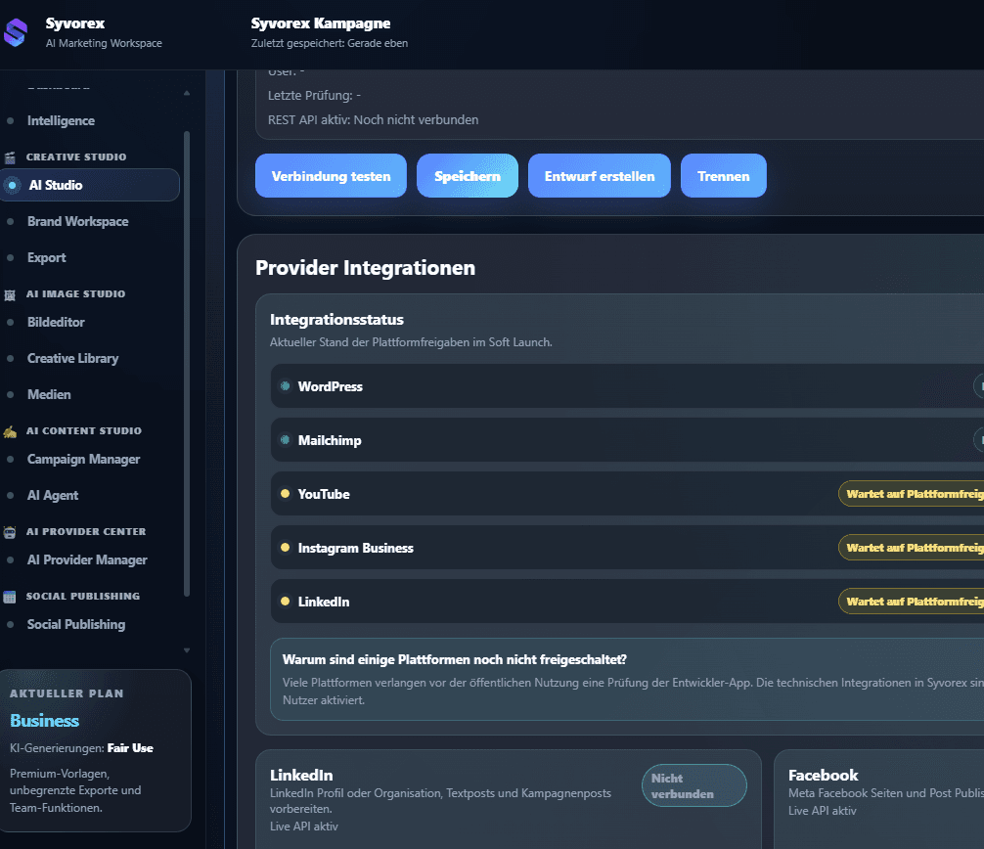Screen dimensions: 984x849
Task: Click 'Letzte Prüfung: -' text
Action: pyautogui.click(x=314, y=96)
